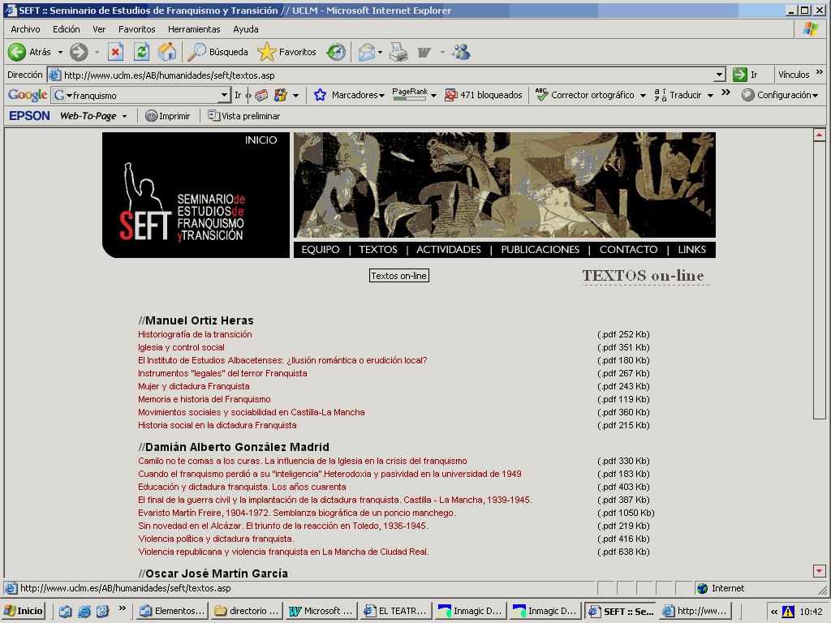
Task: Click the Go arrow Ir button
Action: (x=746, y=75)
